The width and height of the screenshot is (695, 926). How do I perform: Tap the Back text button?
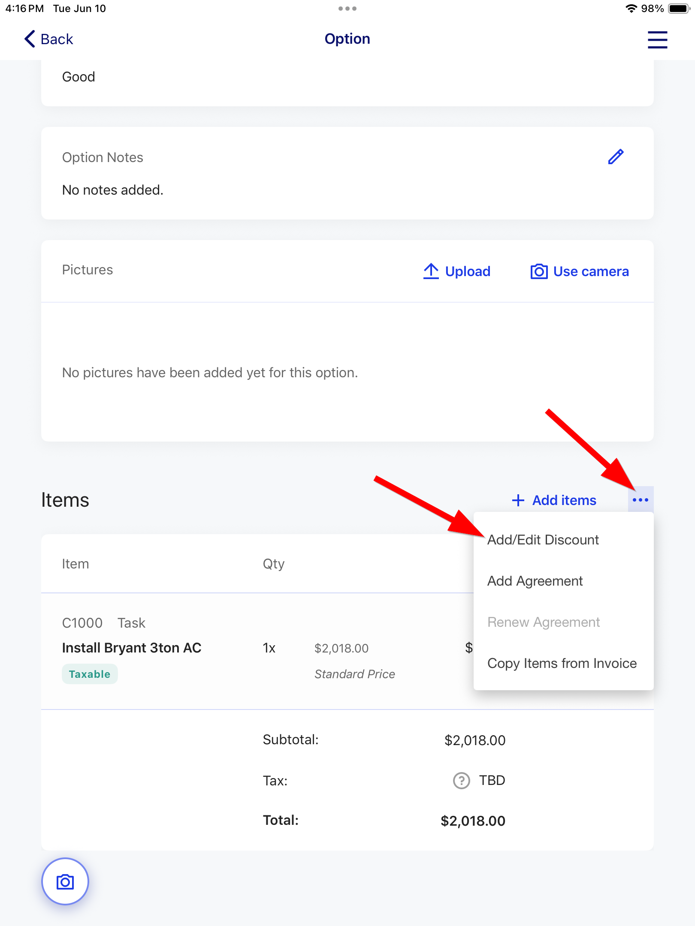pyautogui.click(x=57, y=39)
